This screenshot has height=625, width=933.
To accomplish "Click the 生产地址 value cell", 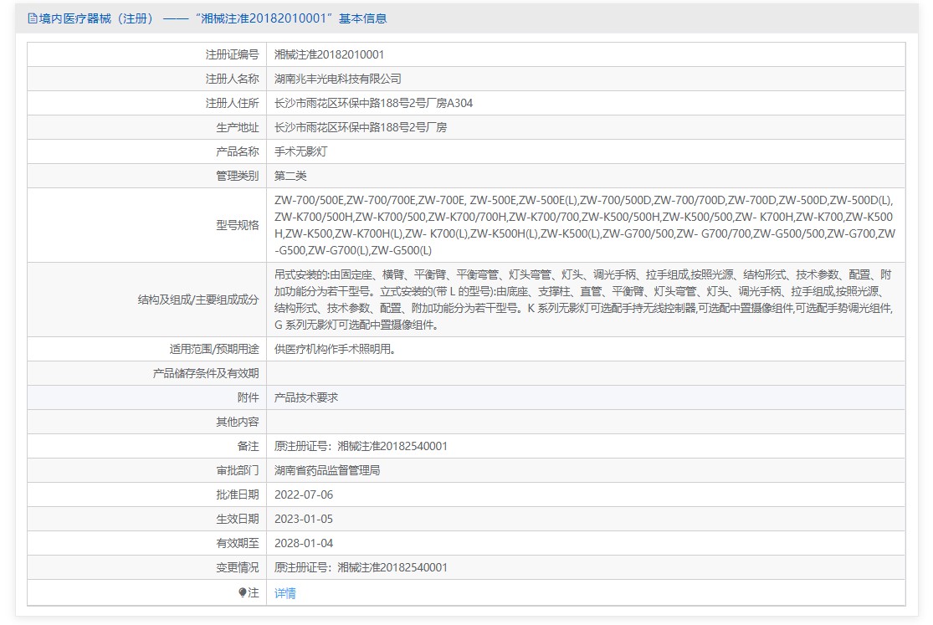I will point(361,127).
